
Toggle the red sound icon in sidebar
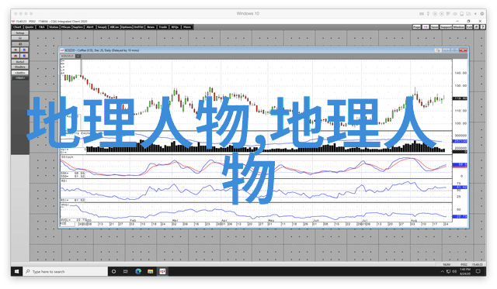click(20, 44)
